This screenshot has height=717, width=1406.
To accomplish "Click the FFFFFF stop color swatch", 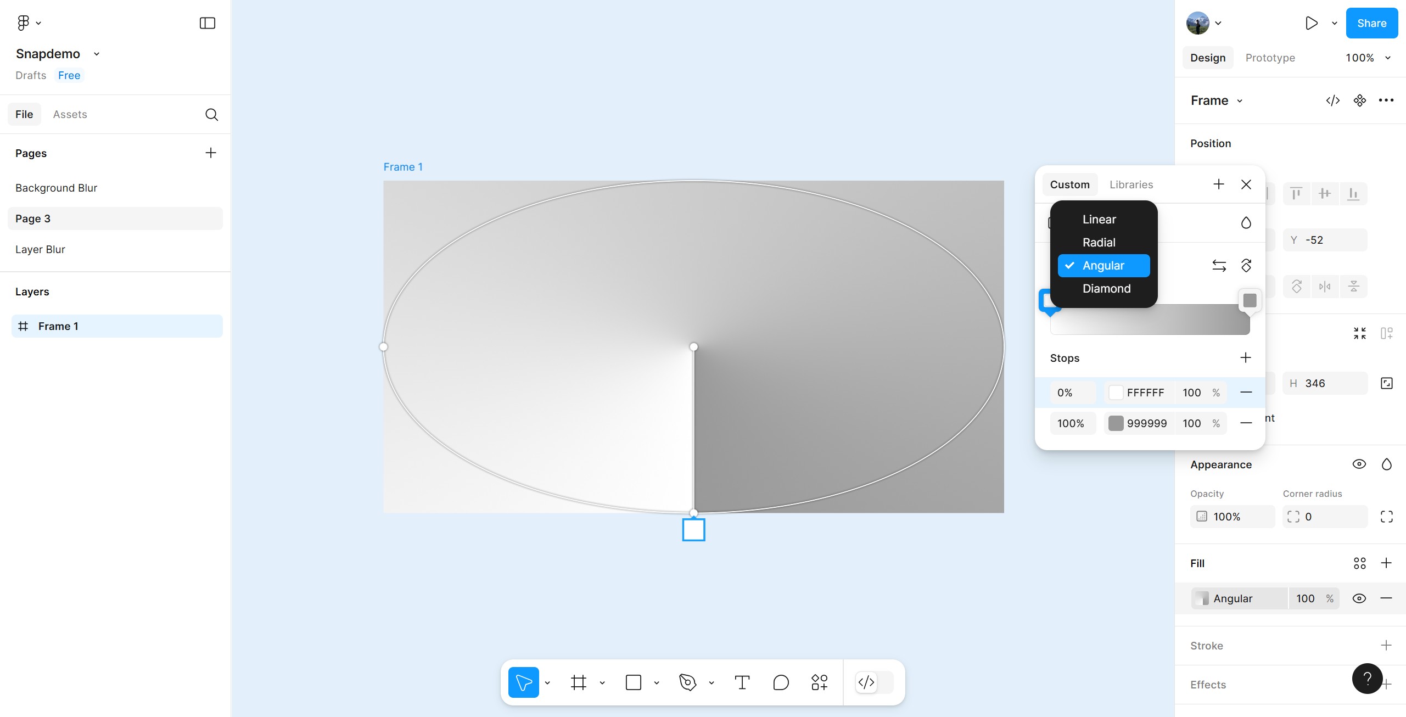I will click(1115, 393).
